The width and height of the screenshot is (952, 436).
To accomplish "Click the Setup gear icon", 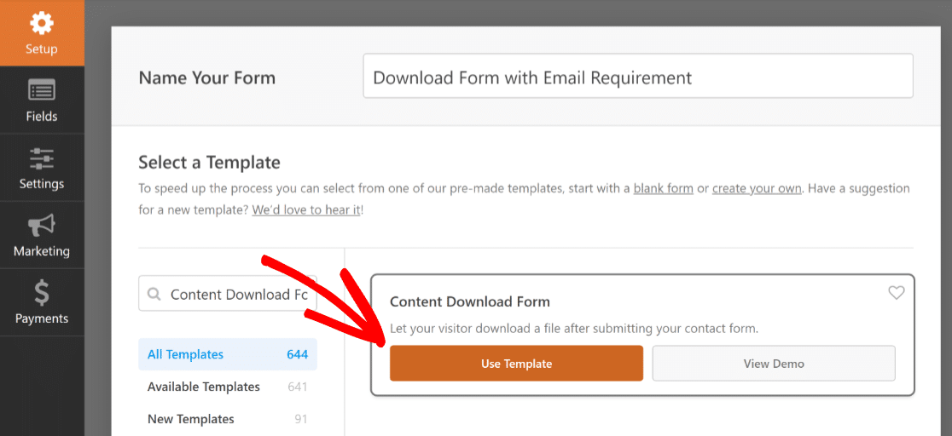I will [x=42, y=23].
